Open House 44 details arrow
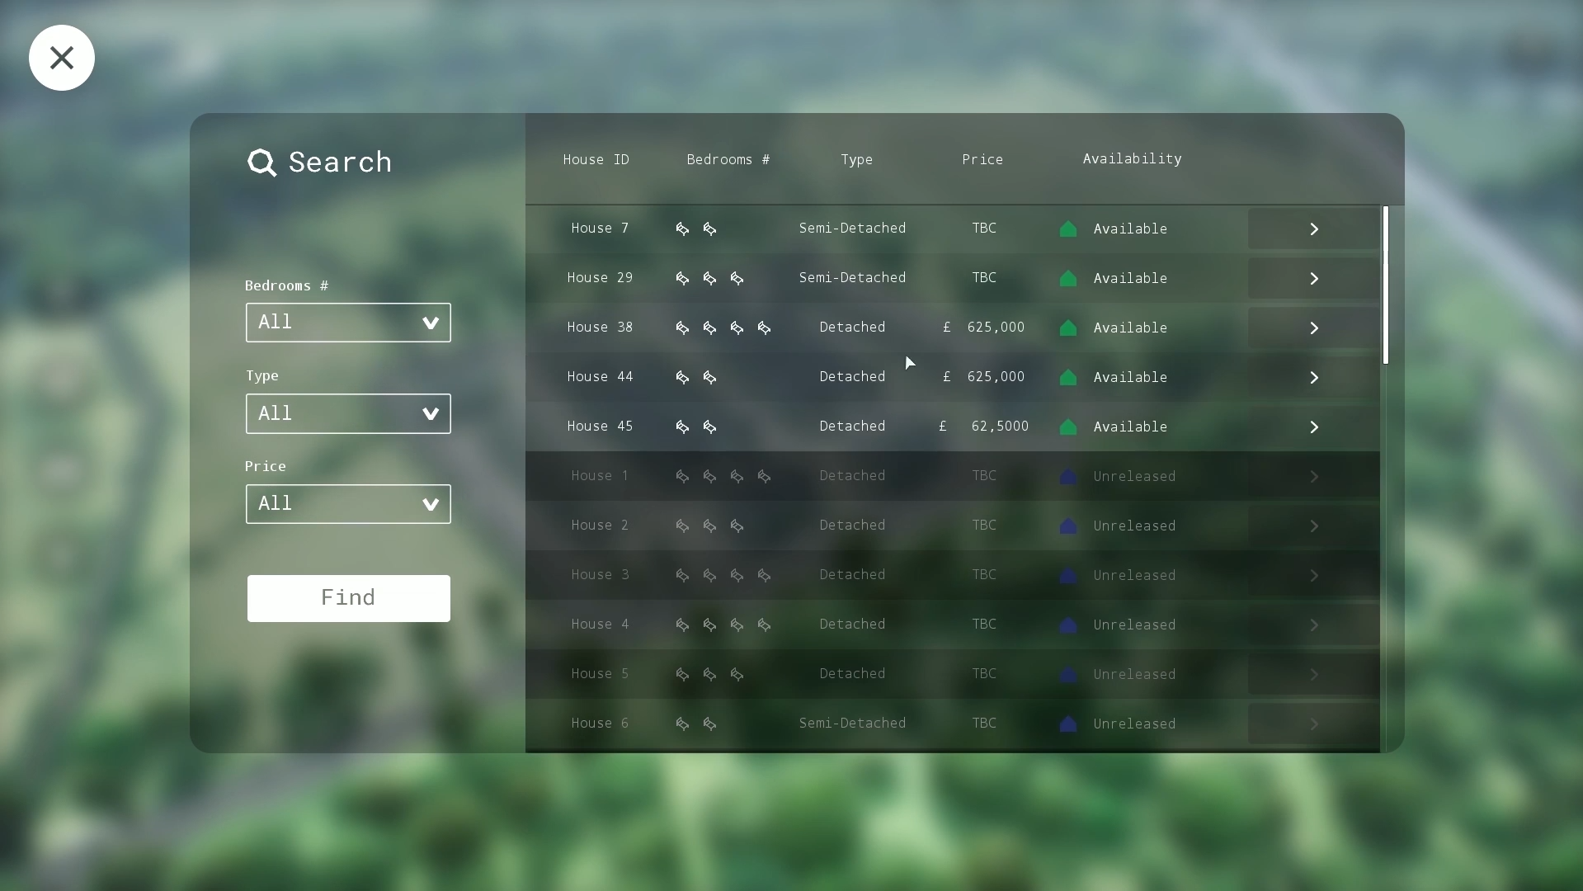Screen dimensions: 1583x891 [1313, 378]
